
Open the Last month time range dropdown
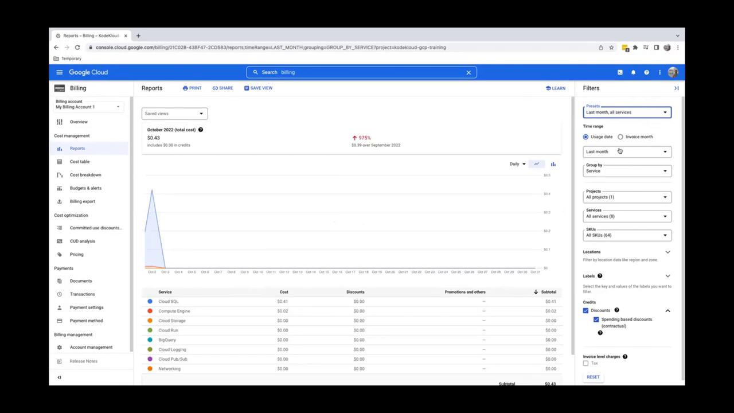[x=627, y=151]
